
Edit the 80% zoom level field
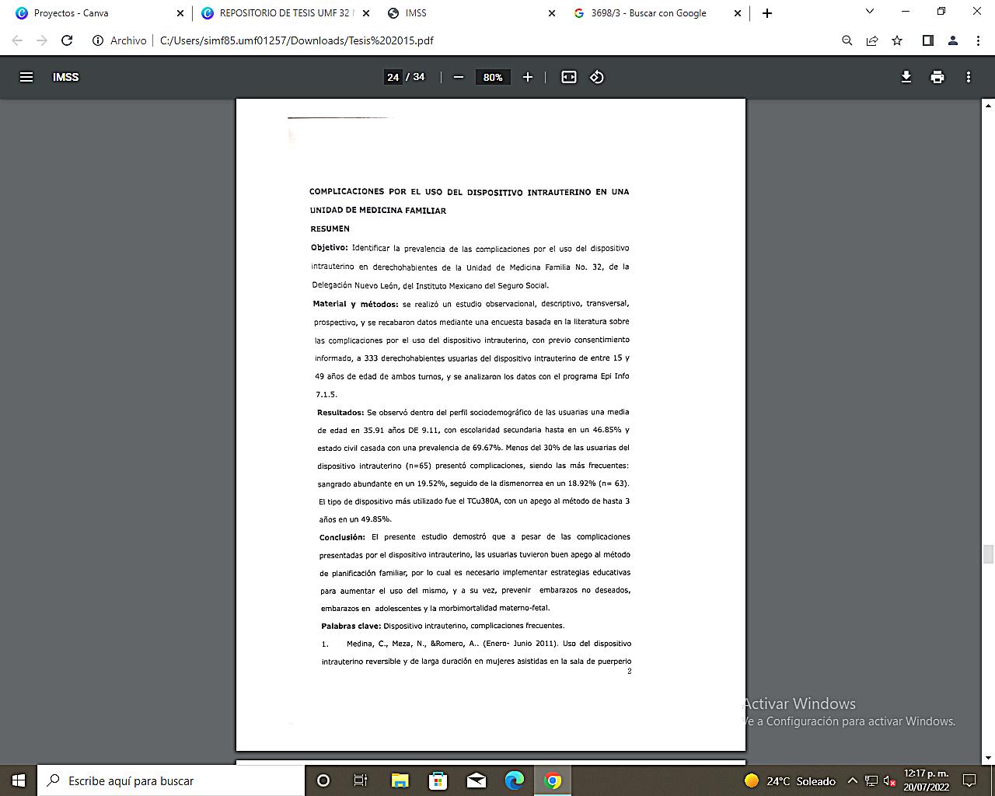click(493, 77)
